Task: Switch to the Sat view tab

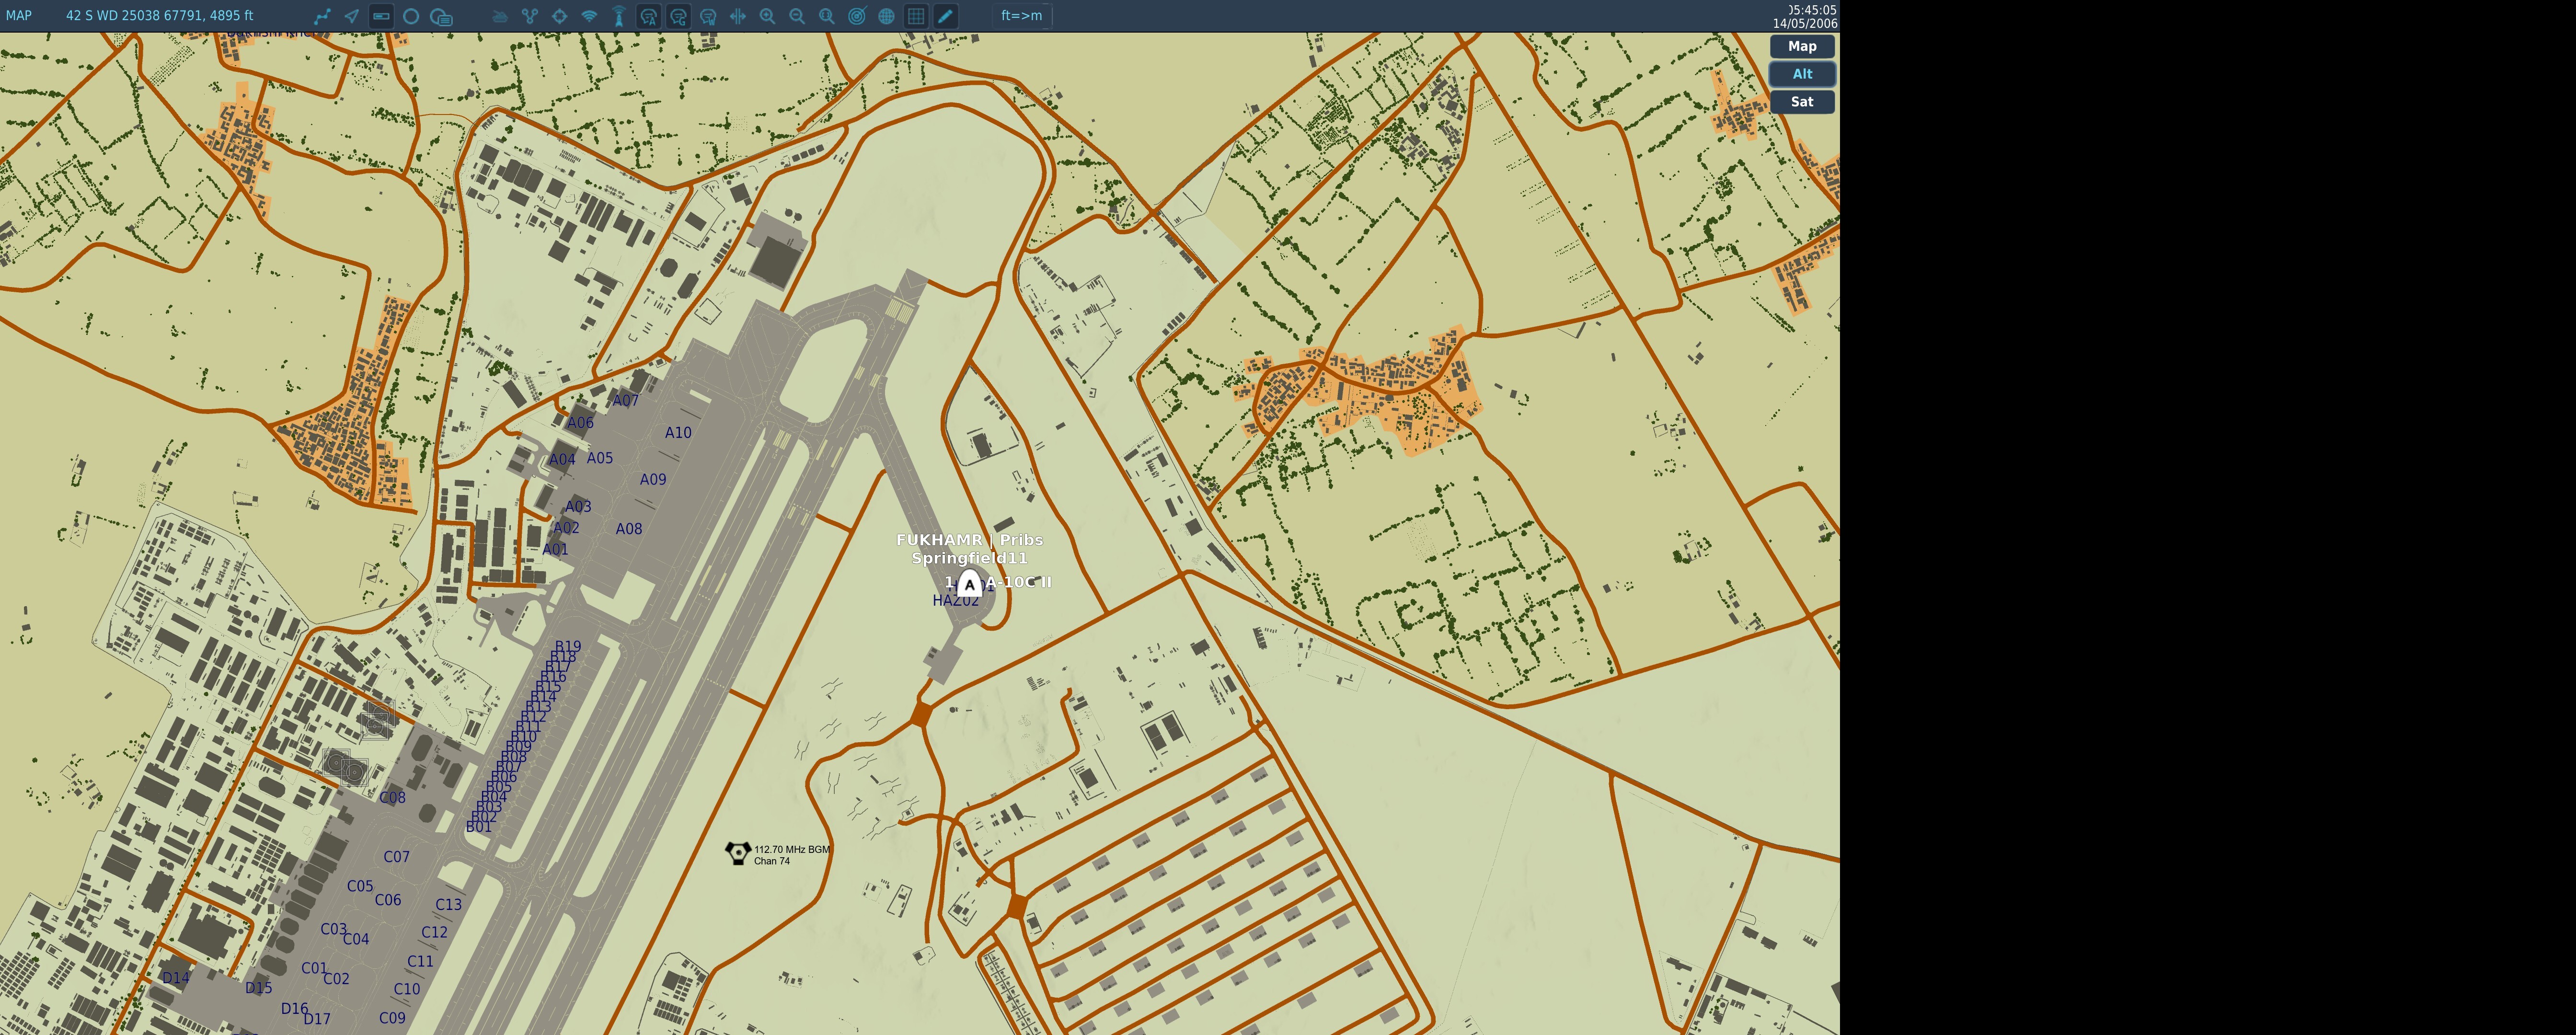Action: 1801,102
